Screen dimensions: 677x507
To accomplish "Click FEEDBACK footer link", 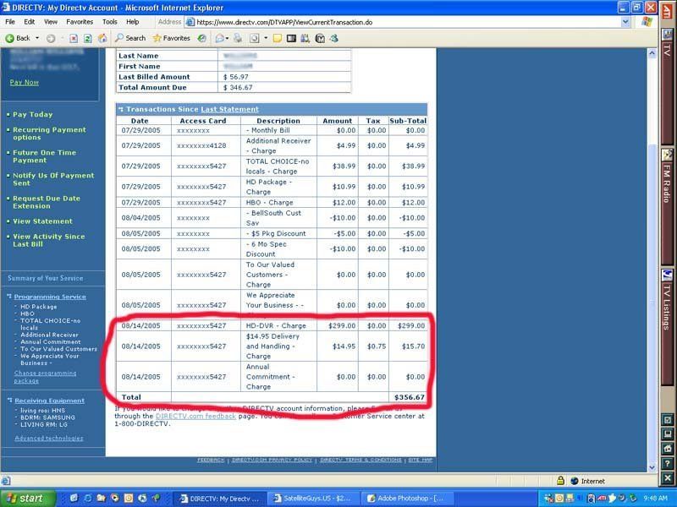I will tap(211, 460).
